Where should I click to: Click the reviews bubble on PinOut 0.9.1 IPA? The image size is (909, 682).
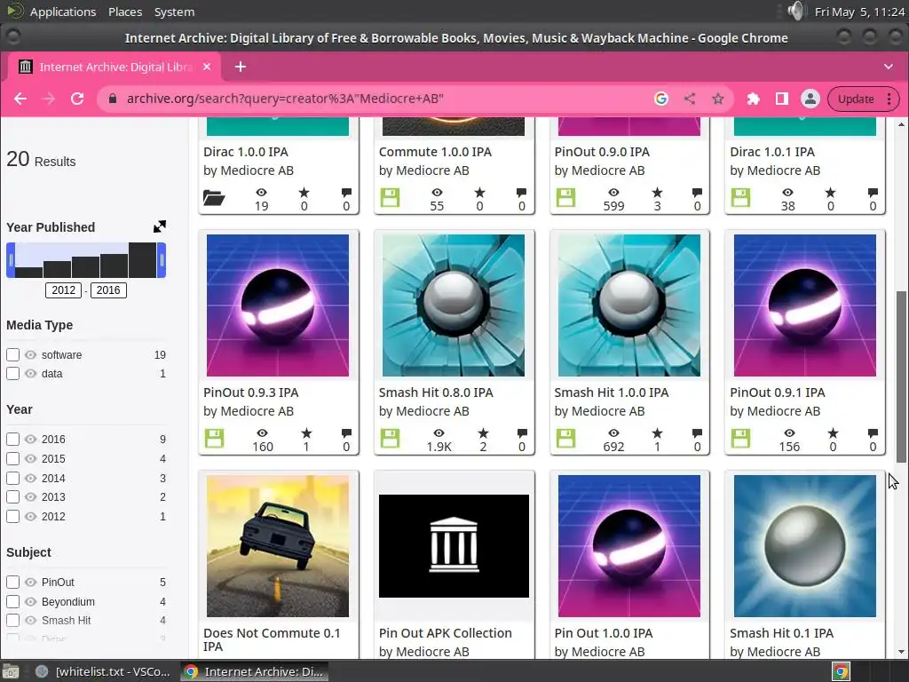point(873,433)
